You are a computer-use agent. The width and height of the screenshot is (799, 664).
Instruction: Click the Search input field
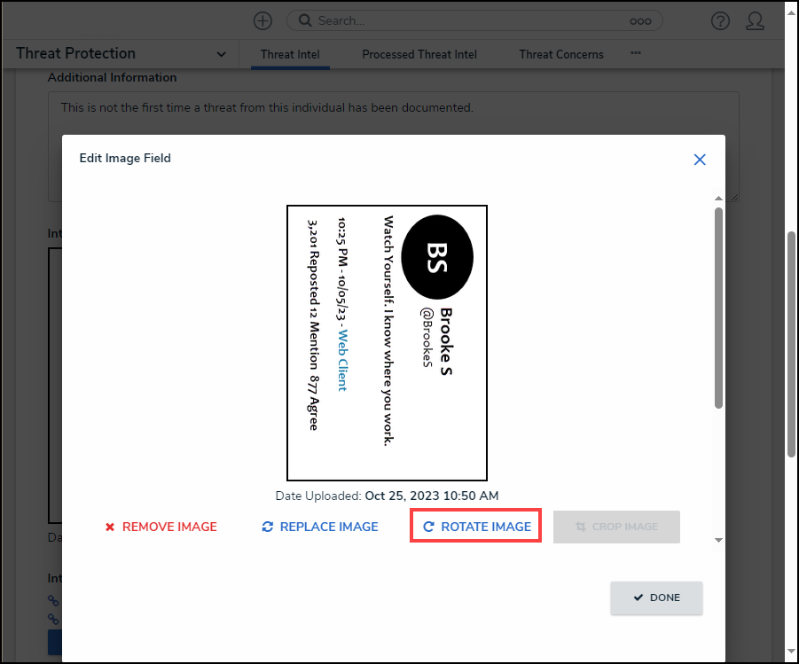[474, 21]
